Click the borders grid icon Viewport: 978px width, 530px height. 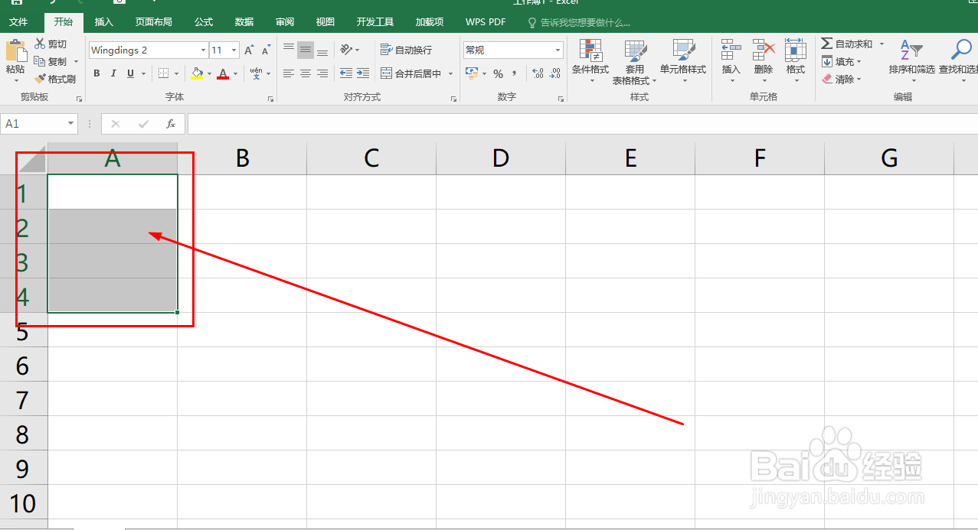click(163, 73)
